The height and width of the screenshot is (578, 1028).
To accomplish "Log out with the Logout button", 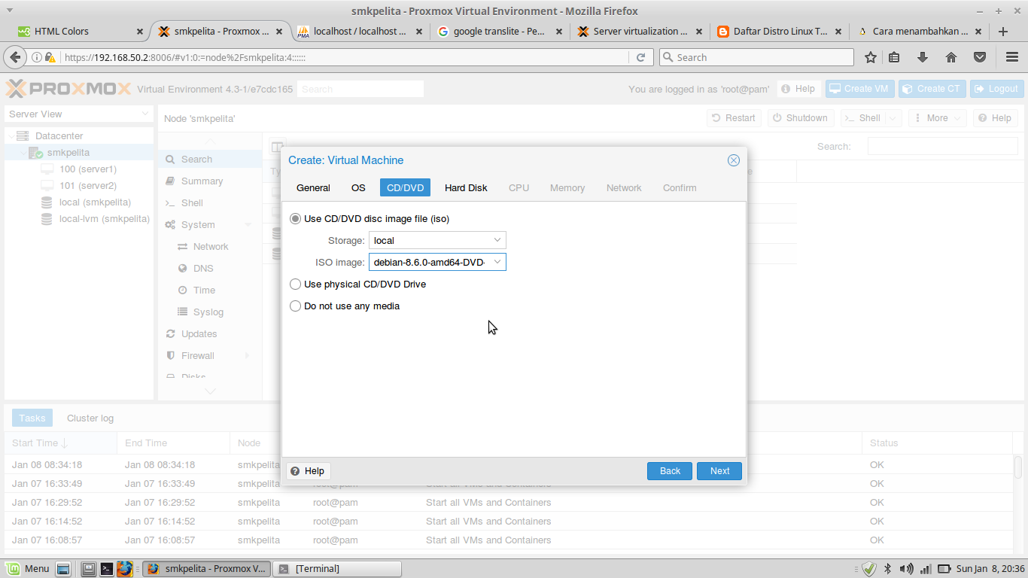I will 996,89.
